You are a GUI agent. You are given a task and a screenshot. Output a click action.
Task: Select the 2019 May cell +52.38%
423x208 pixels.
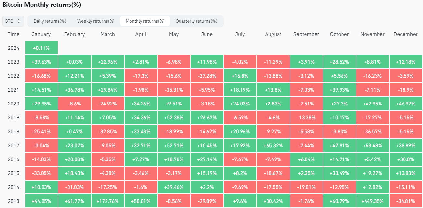174,117
